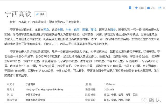Select the 里程 field label
Image resolution: width=166 pixels, height=107 pixels.
(x=88, y=84)
